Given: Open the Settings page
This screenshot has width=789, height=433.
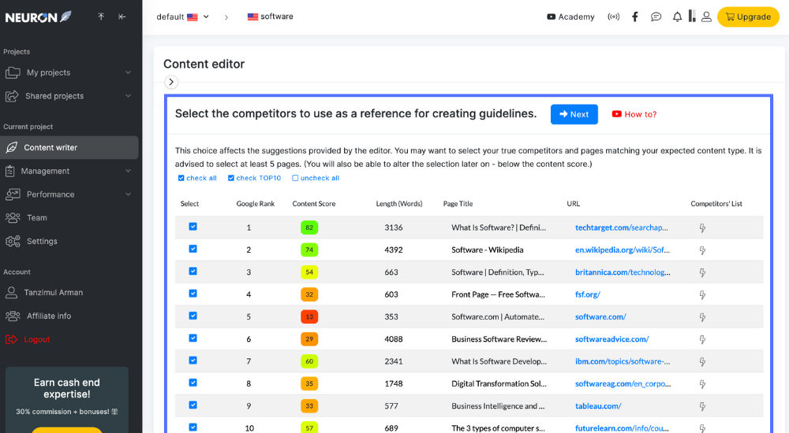Looking at the screenshot, I should pyautogui.click(x=69, y=241).
